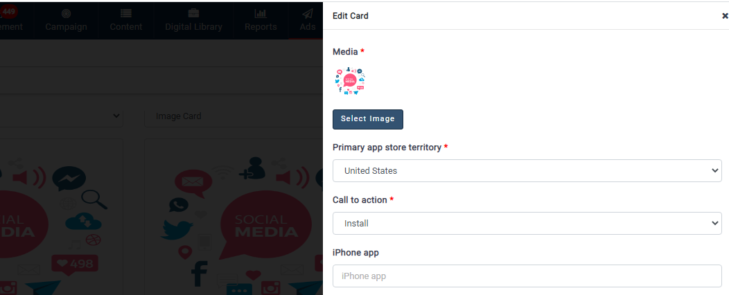Open Content via its list icon

(x=125, y=14)
